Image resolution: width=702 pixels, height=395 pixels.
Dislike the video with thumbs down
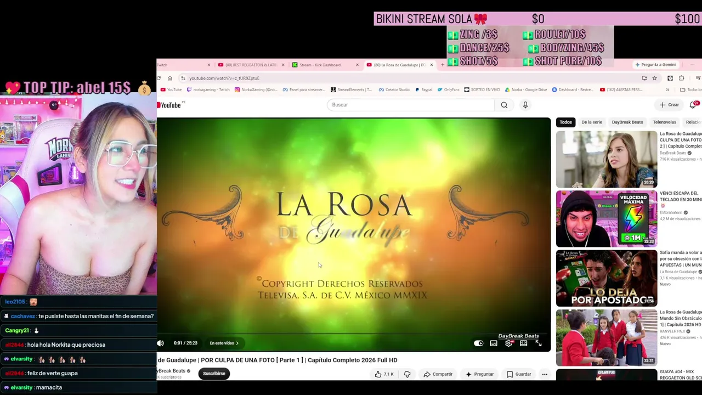coord(407,374)
